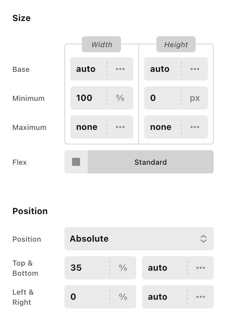Click the Base Width ellipsis unit icon
This screenshot has height=336, width=226.
120,69
